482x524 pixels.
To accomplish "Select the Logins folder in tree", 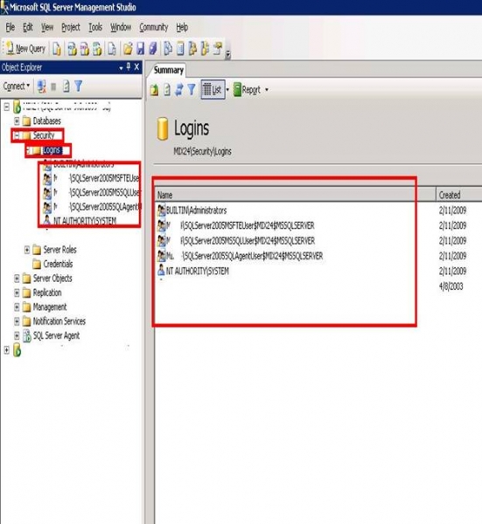I will pyautogui.click(x=52, y=150).
